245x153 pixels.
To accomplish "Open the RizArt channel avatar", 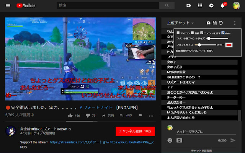I will [x=11, y=131].
